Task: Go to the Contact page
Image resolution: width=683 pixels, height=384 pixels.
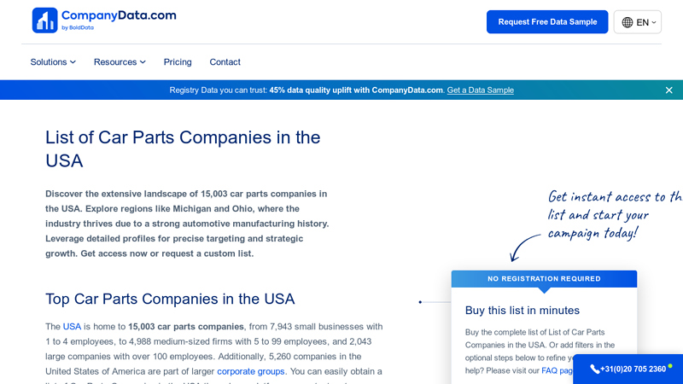Action: 225,61
